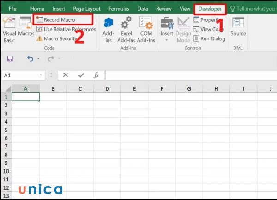Select column B header
277x200 pixels.
(53, 88)
